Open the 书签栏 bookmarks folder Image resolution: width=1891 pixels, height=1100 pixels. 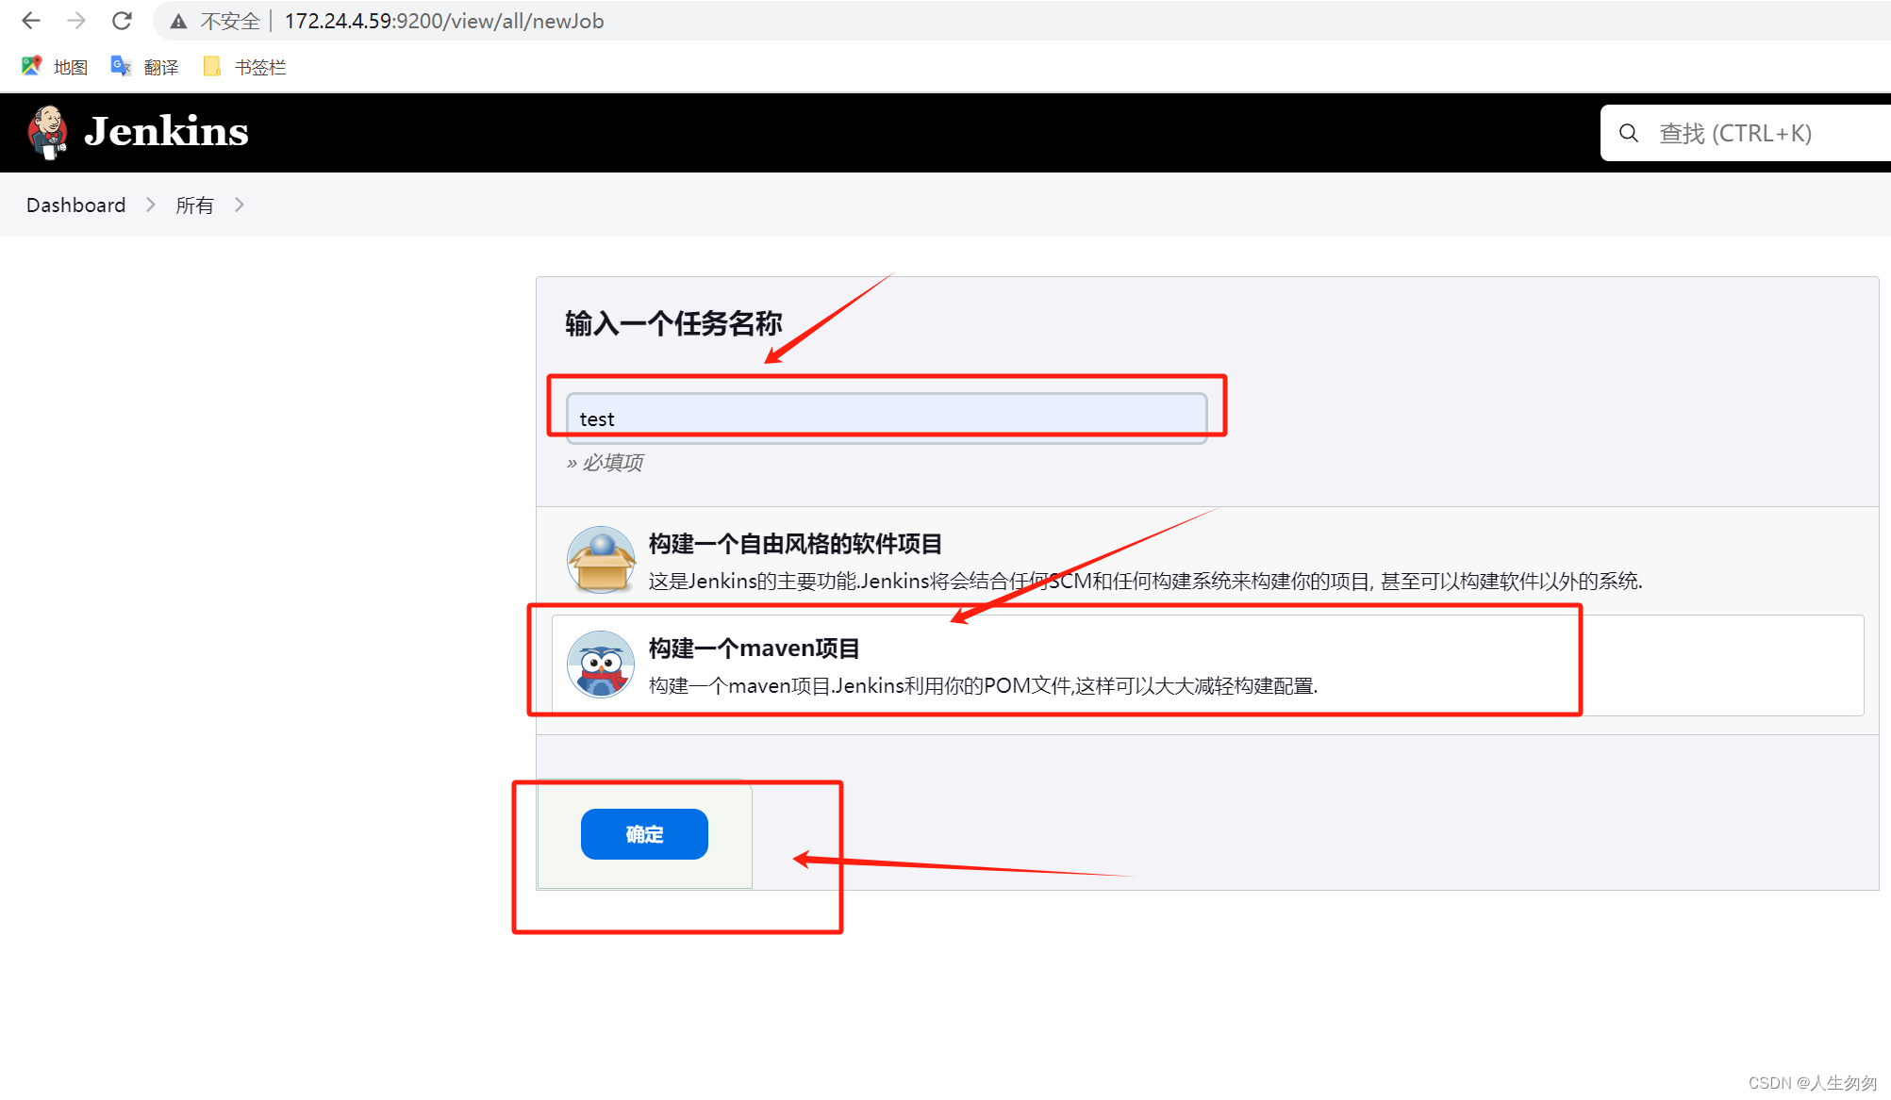pos(244,67)
